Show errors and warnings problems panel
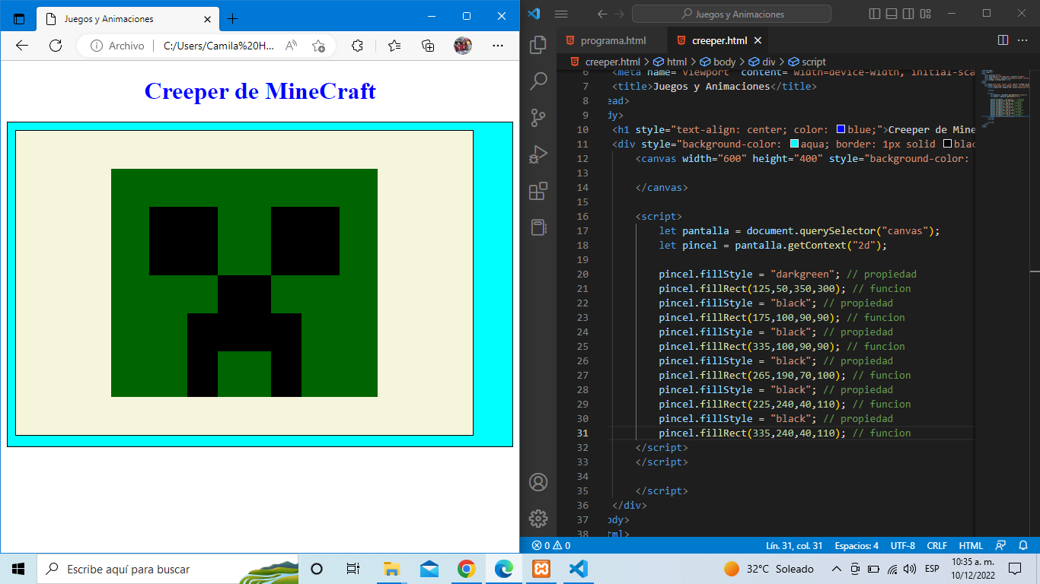This screenshot has width=1040, height=584. 551,545
